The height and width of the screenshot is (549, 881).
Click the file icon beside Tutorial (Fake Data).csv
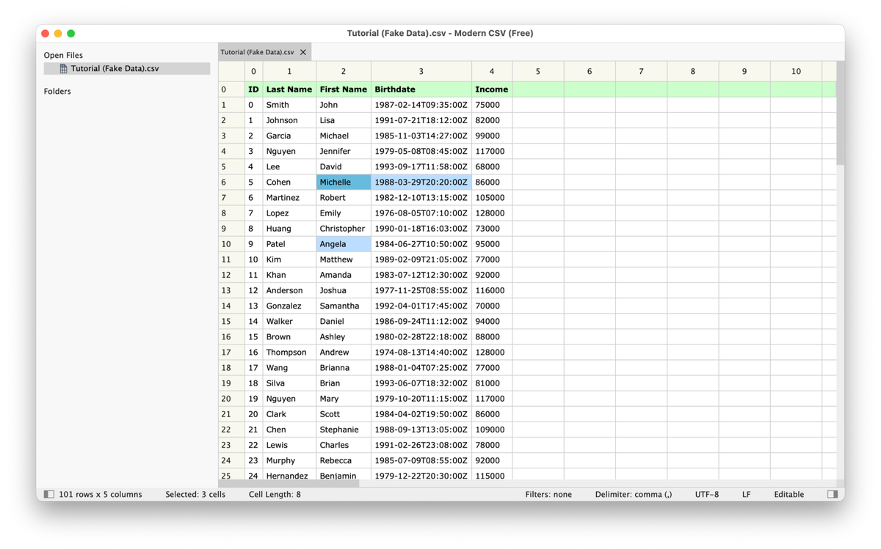coord(63,68)
